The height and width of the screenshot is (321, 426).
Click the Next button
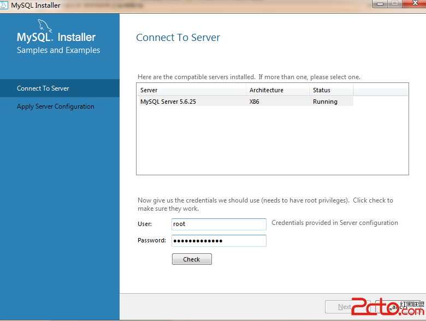tap(344, 307)
